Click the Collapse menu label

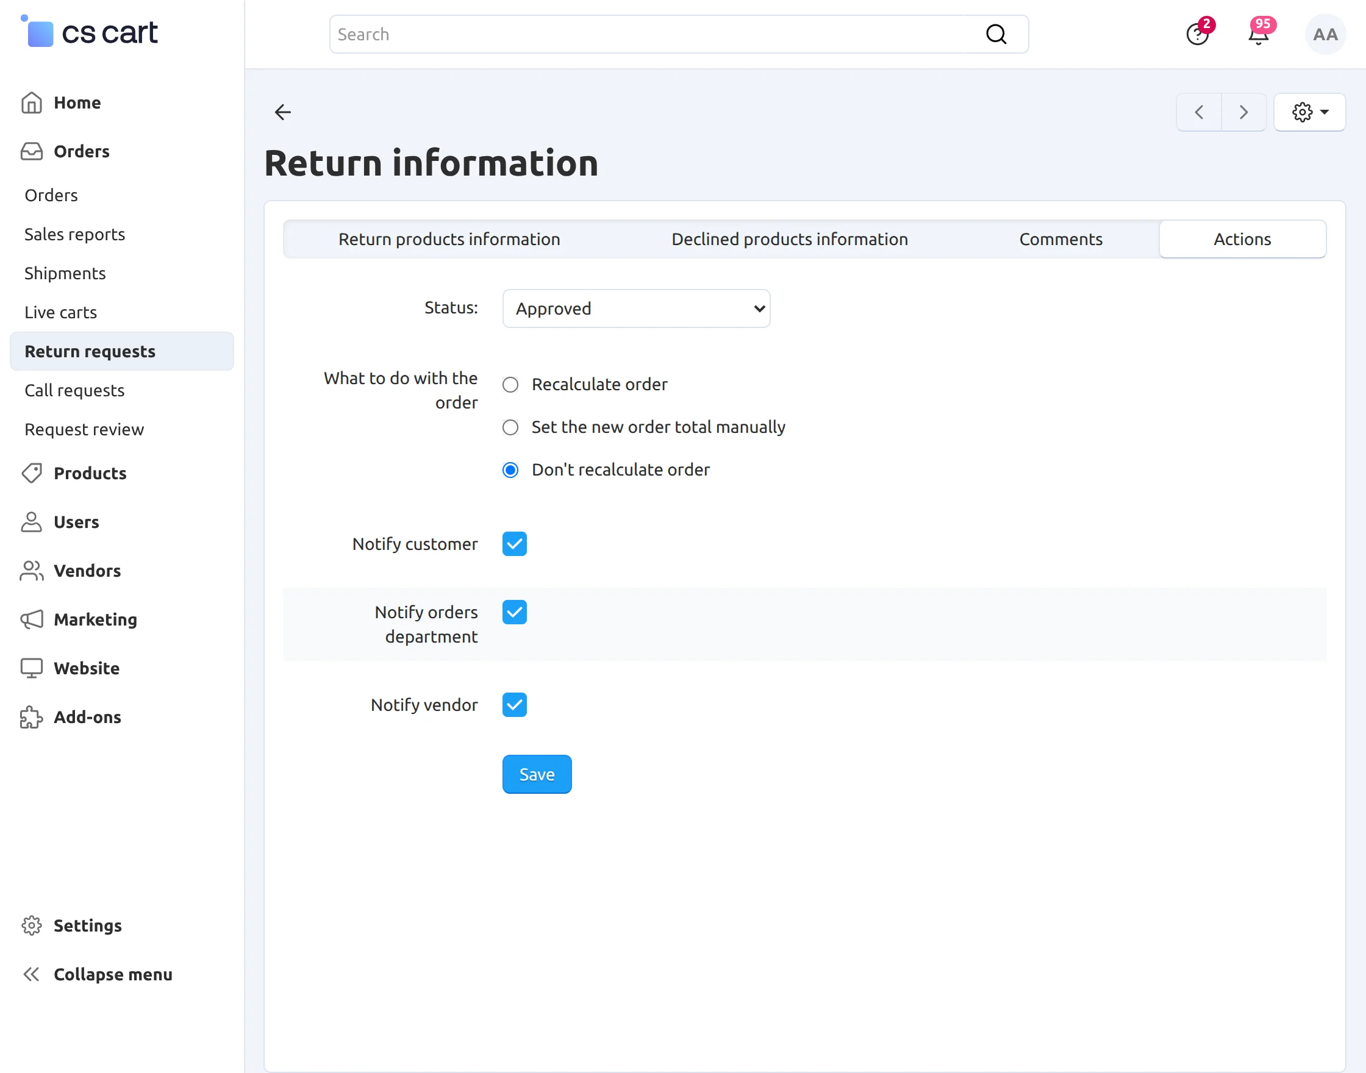[x=112, y=974]
